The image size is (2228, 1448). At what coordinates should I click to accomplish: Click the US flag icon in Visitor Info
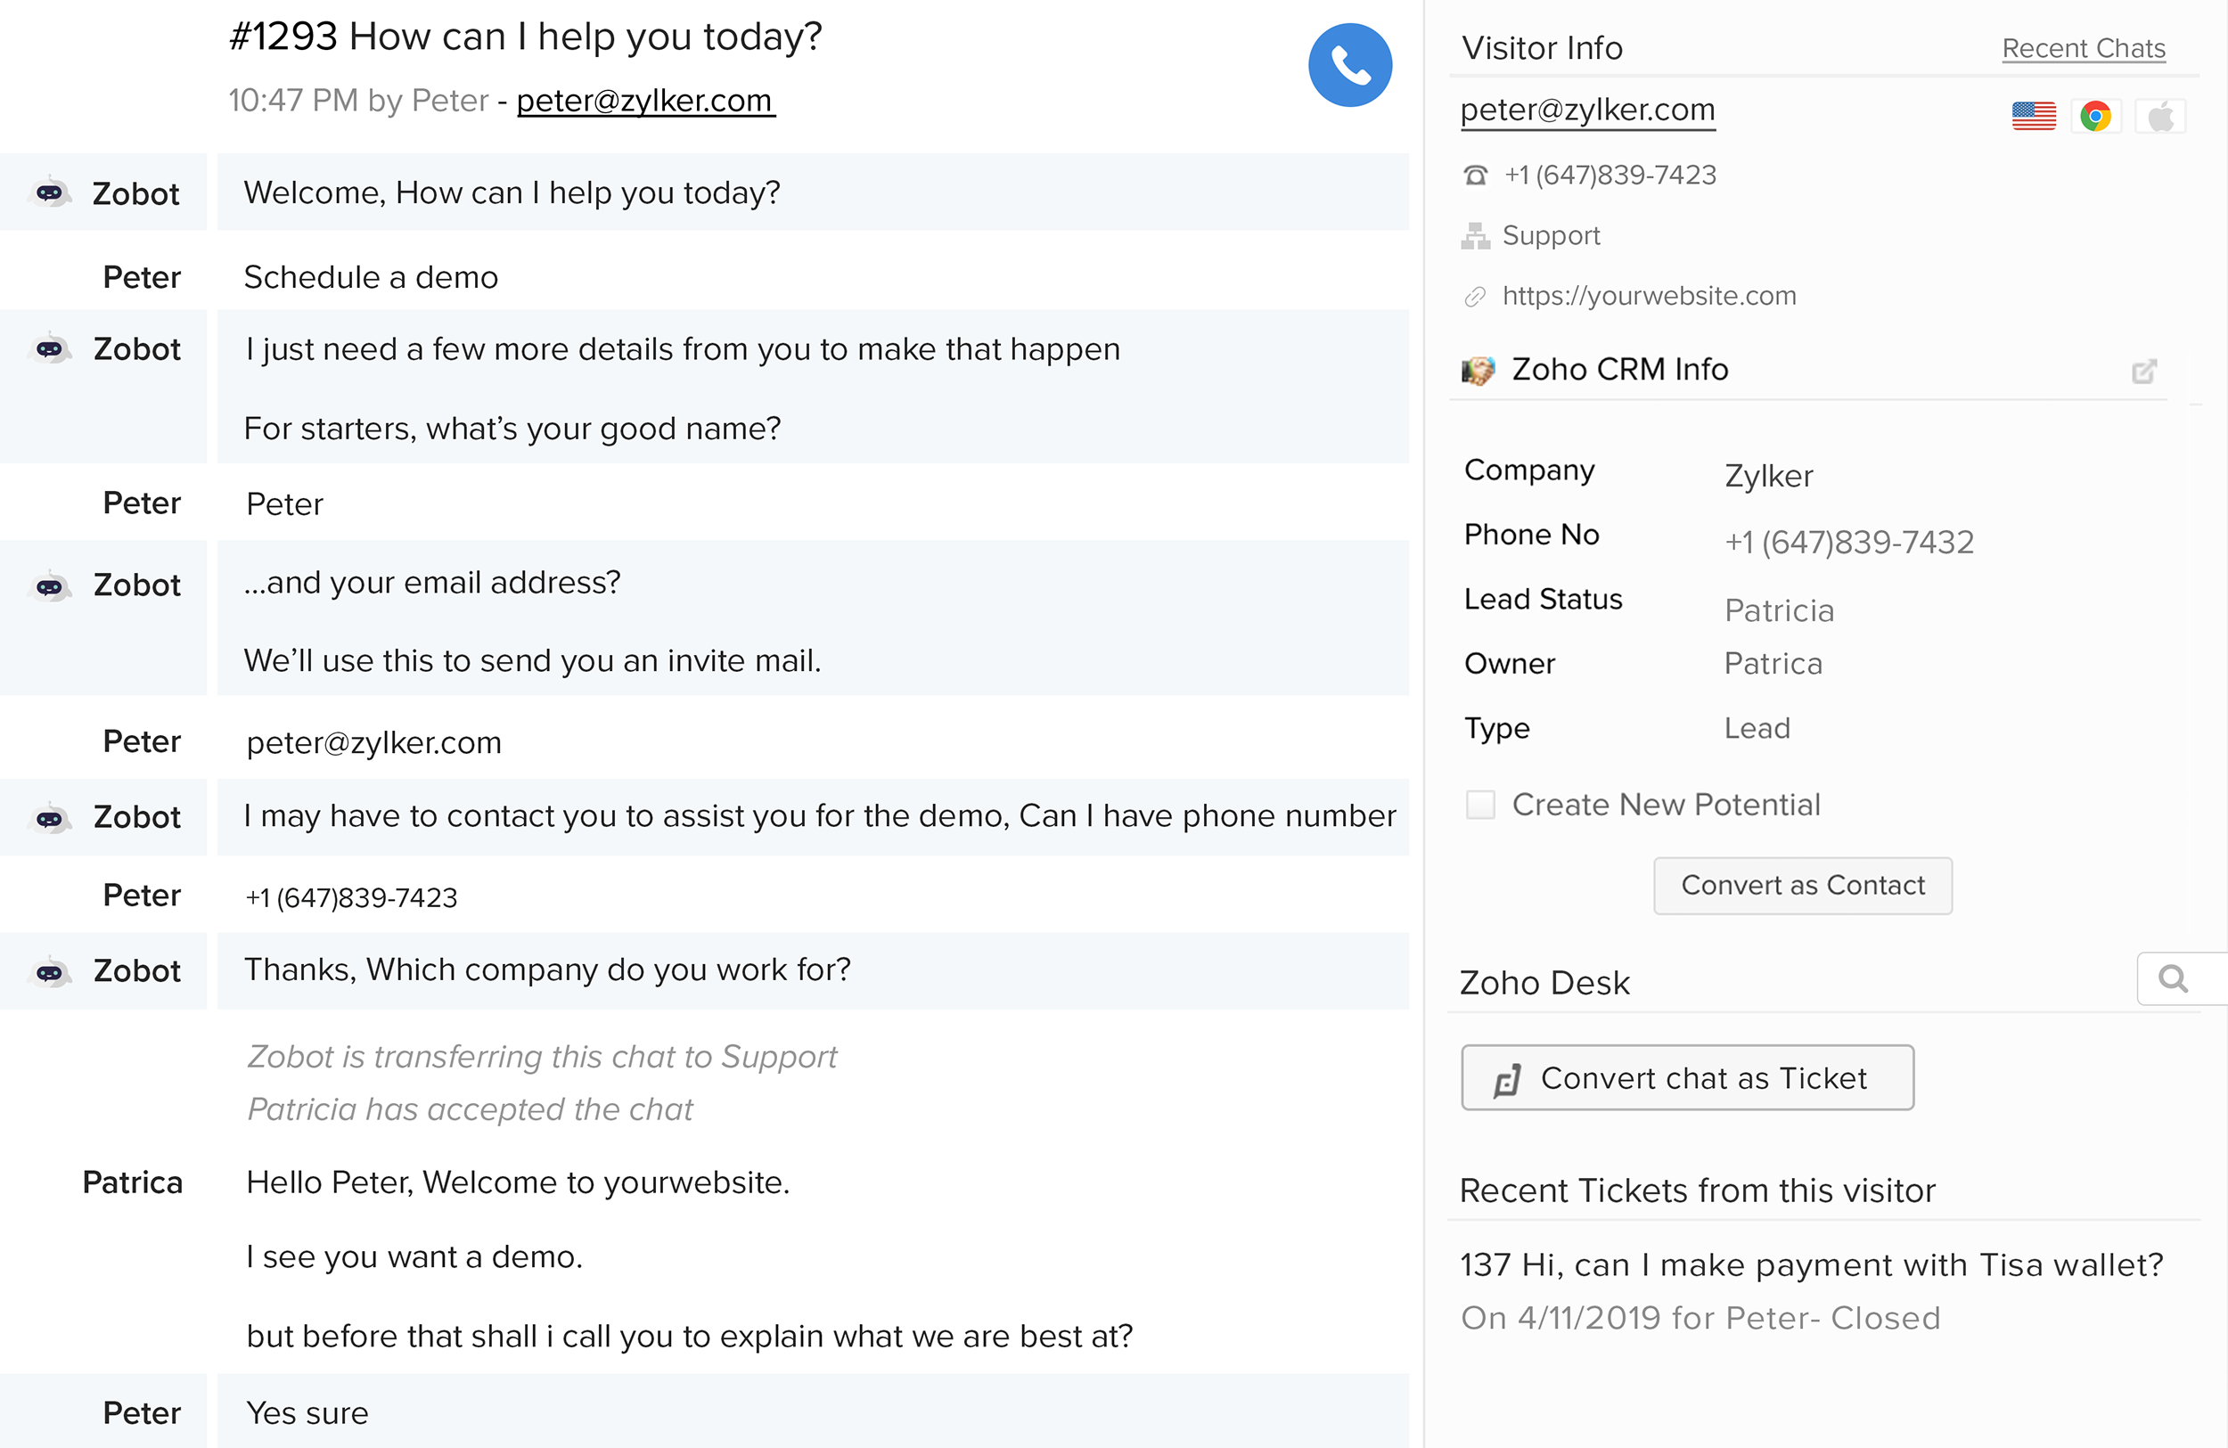coord(2034,116)
